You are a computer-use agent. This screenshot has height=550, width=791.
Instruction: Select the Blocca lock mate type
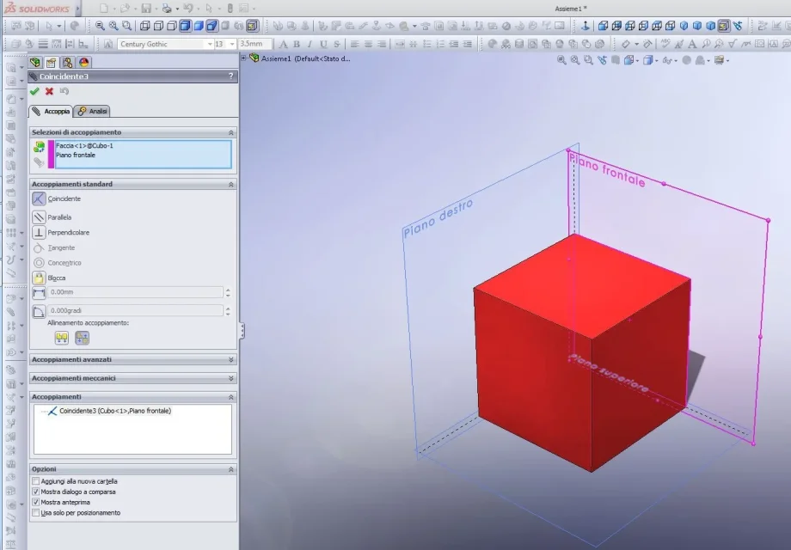39,278
